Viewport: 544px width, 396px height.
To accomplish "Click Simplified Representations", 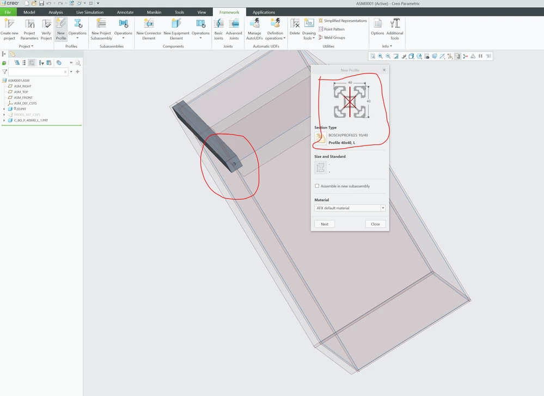I will (343, 21).
